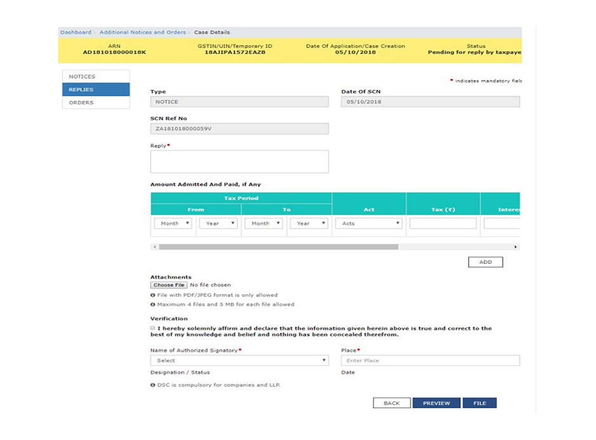Click the PREVIEW button
The height and width of the screenshot is (440, 596).
pyautogui.click(x=436, y=403)
